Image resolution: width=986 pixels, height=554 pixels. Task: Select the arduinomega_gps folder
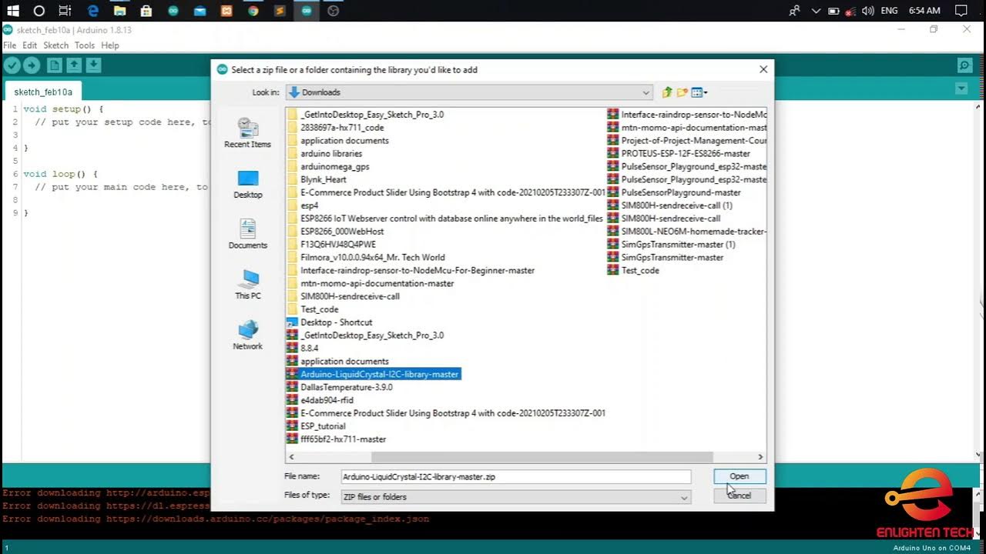click(327, 166)
